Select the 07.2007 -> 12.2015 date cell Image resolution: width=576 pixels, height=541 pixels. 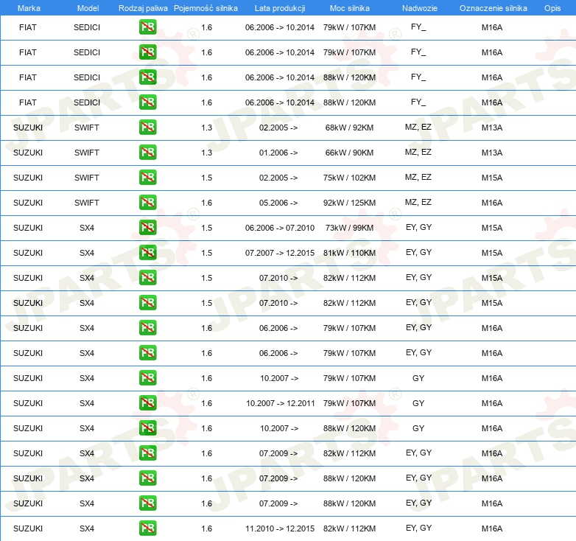(x=280, y=253)
